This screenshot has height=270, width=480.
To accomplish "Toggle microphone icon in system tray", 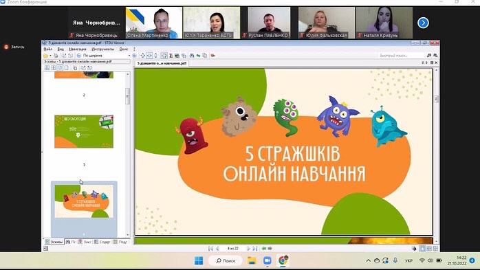I will click(x=395, y=260).
